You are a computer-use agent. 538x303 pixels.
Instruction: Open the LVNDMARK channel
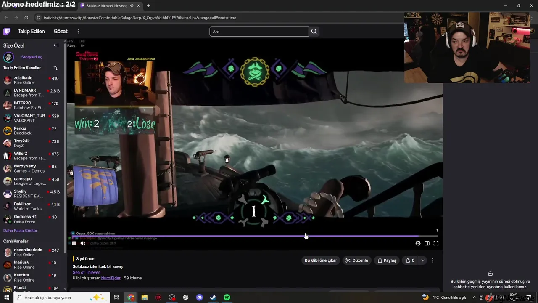click(x=32, y=93)
